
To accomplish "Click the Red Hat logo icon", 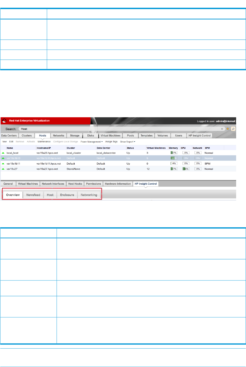I will [x=4, y=121].
